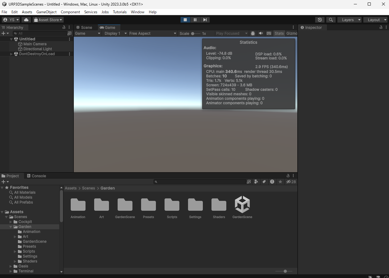
Task: Pause the game with Pause button
Action: [195, 20]
